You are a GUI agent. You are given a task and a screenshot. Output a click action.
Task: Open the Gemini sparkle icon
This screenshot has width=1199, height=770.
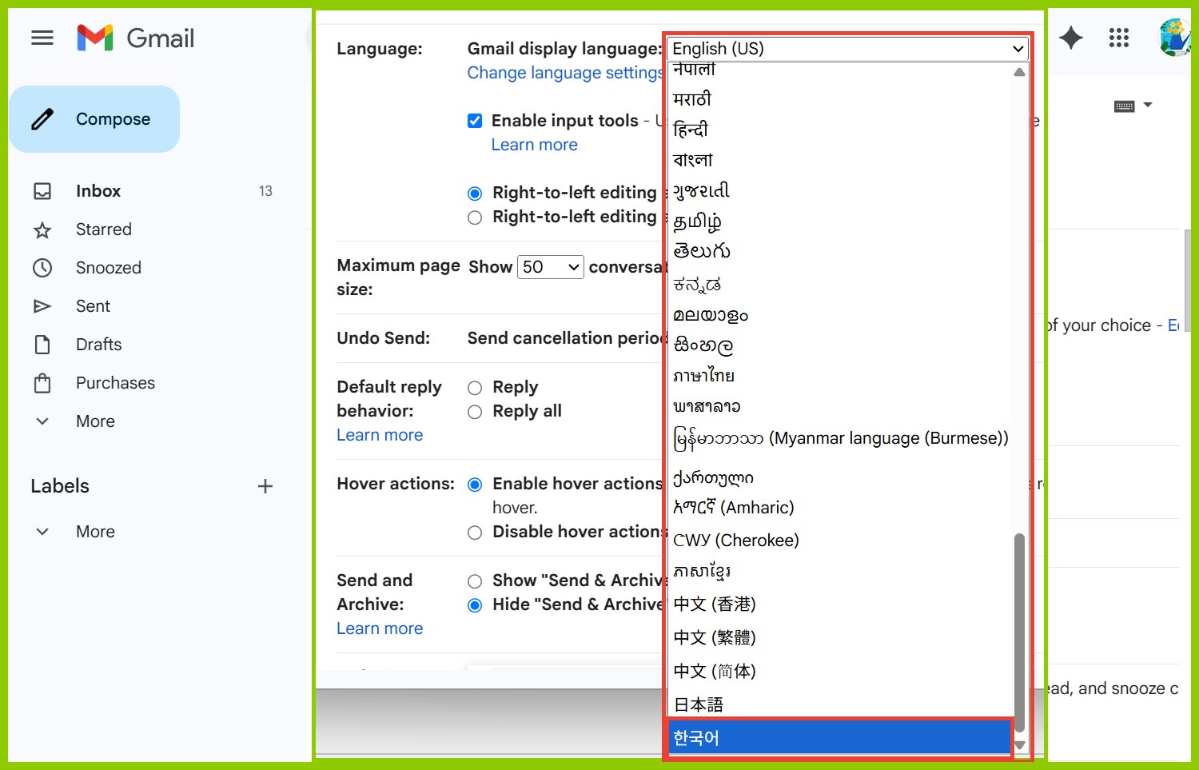(1071, 37)
